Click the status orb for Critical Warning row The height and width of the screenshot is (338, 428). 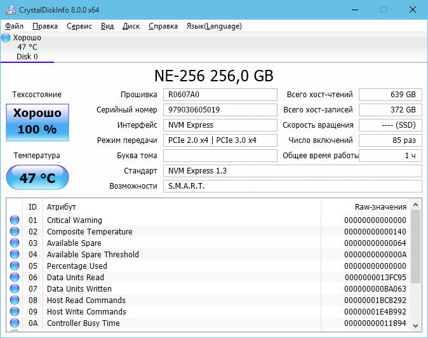coord(15,220)
